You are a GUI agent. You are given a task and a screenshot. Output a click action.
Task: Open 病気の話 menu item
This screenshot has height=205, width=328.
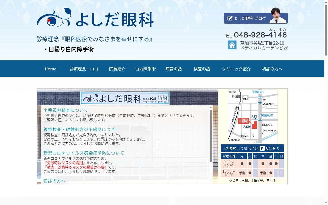point(173,69)
